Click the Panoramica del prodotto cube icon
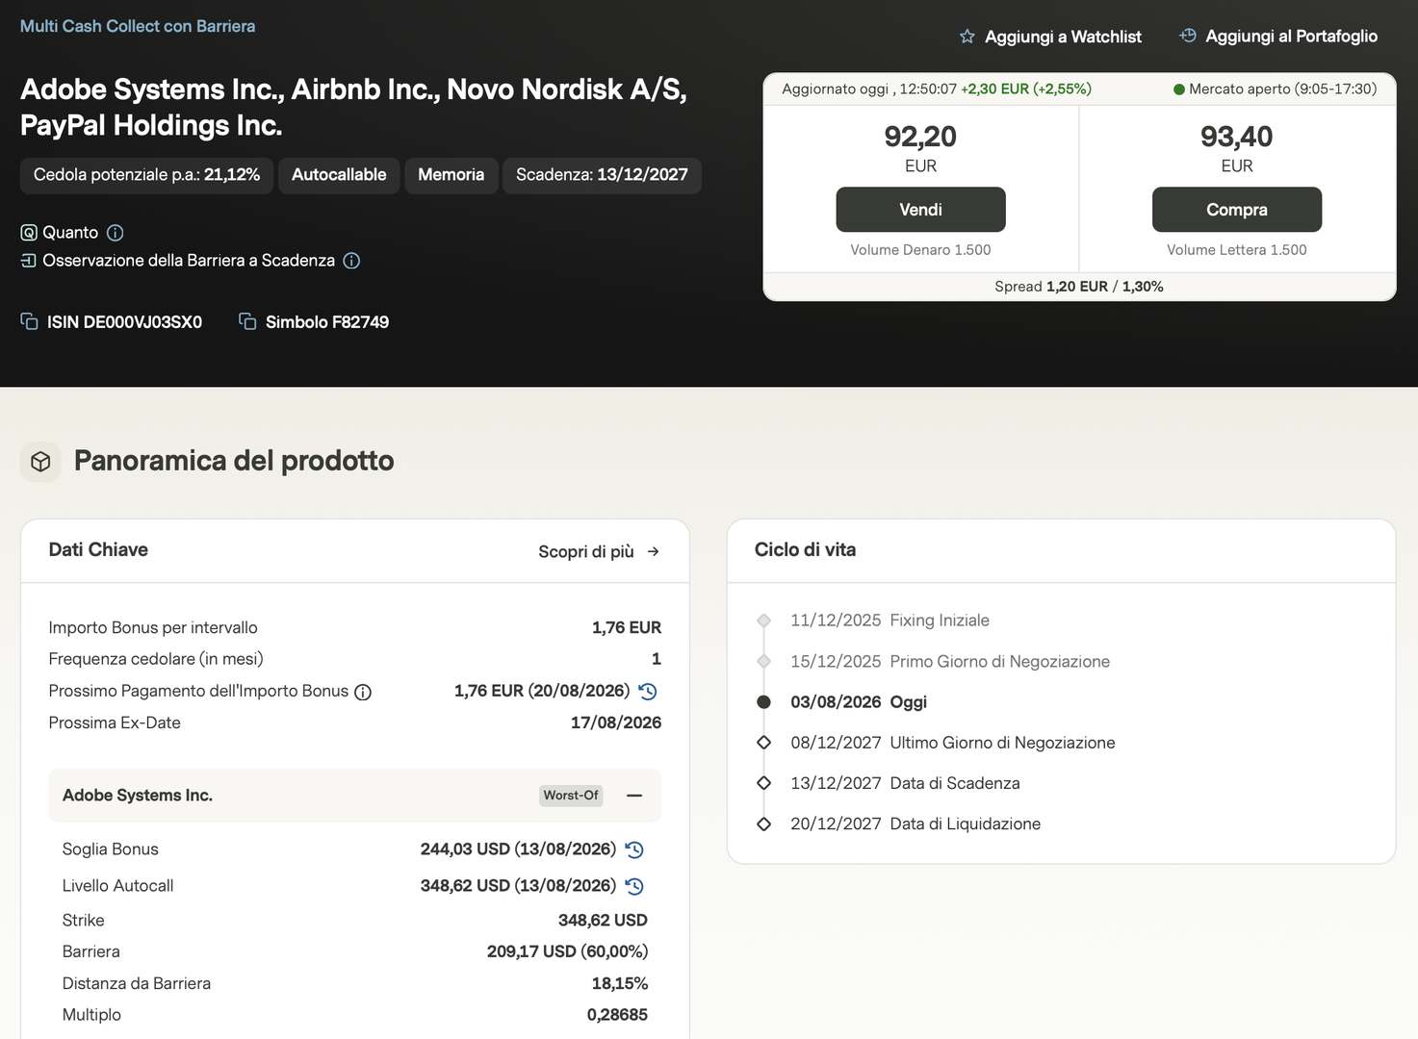The image size is (1418, 1039). pyautogui.click(x=40, y=462)
